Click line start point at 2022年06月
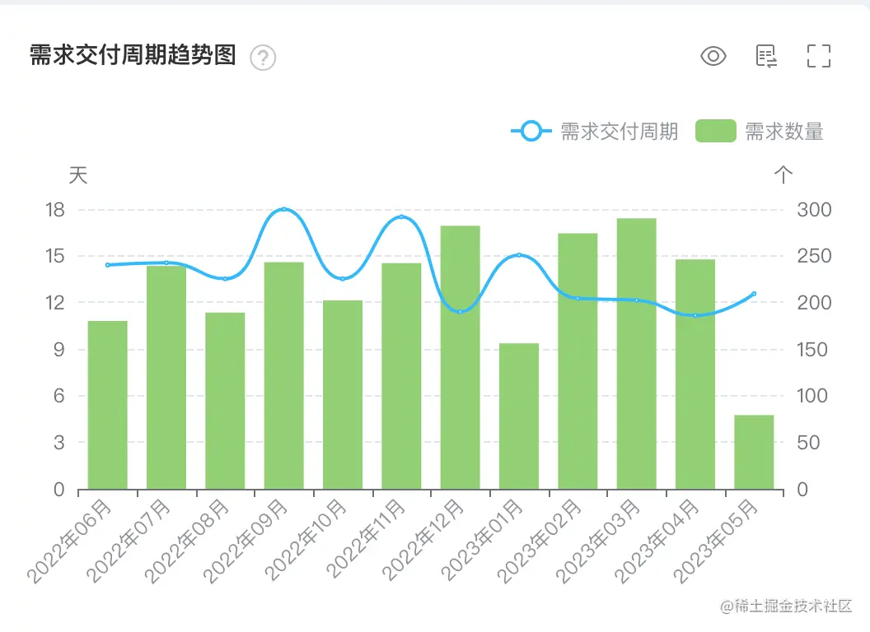The height and width of the screenshot is (632, 870). click(x=108, y=265)
